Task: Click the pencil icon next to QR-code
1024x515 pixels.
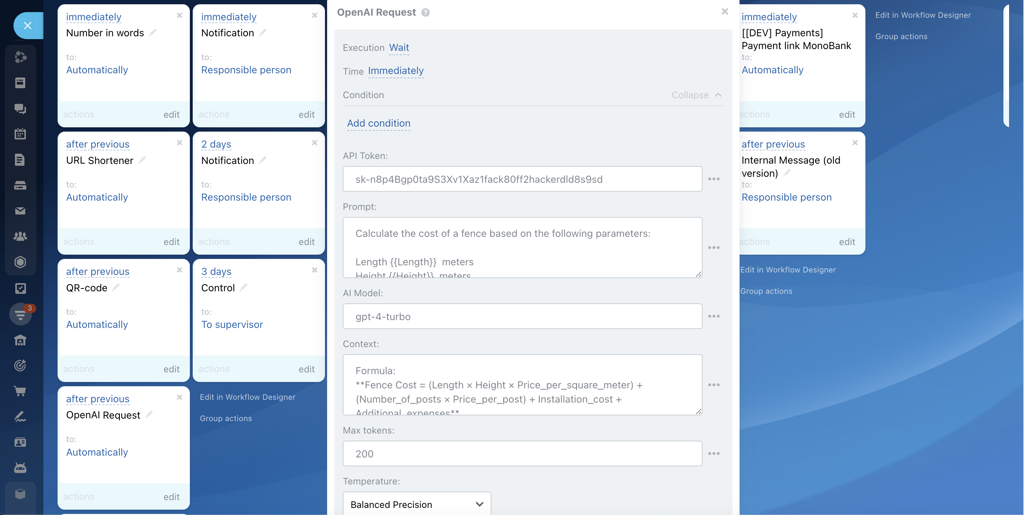Action: tap(116, 287)
